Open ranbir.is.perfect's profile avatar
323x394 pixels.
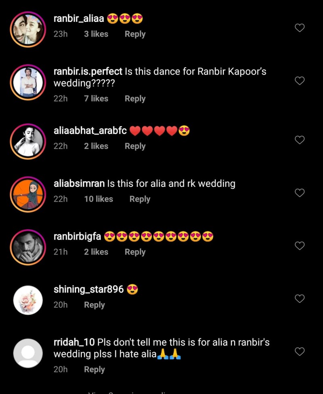pyautogui.click(x=28, y=82)
